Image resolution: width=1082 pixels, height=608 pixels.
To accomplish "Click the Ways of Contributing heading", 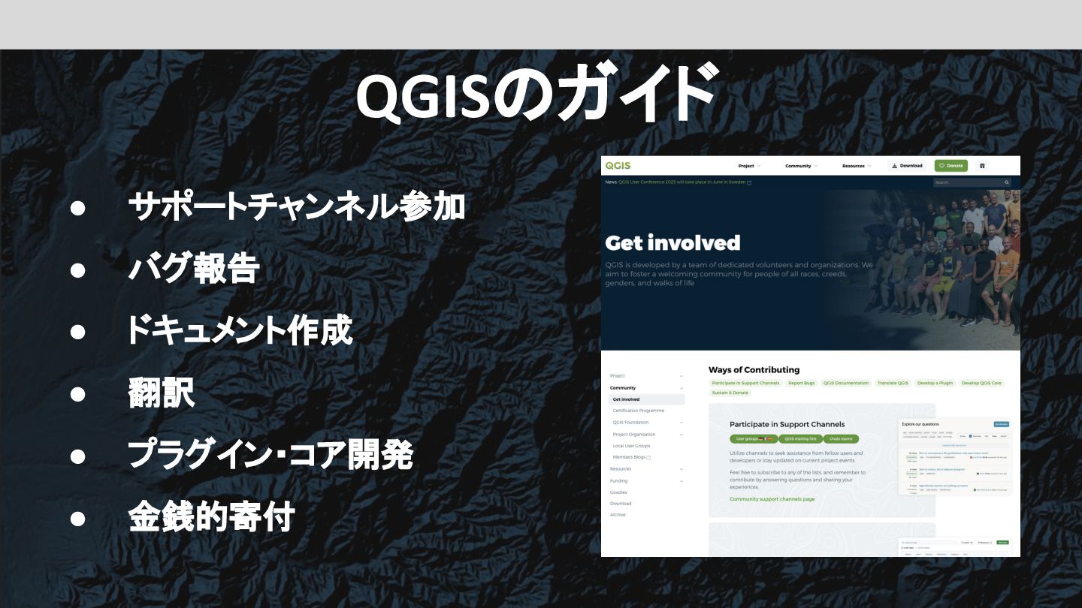I will click(x=754, y=369).
